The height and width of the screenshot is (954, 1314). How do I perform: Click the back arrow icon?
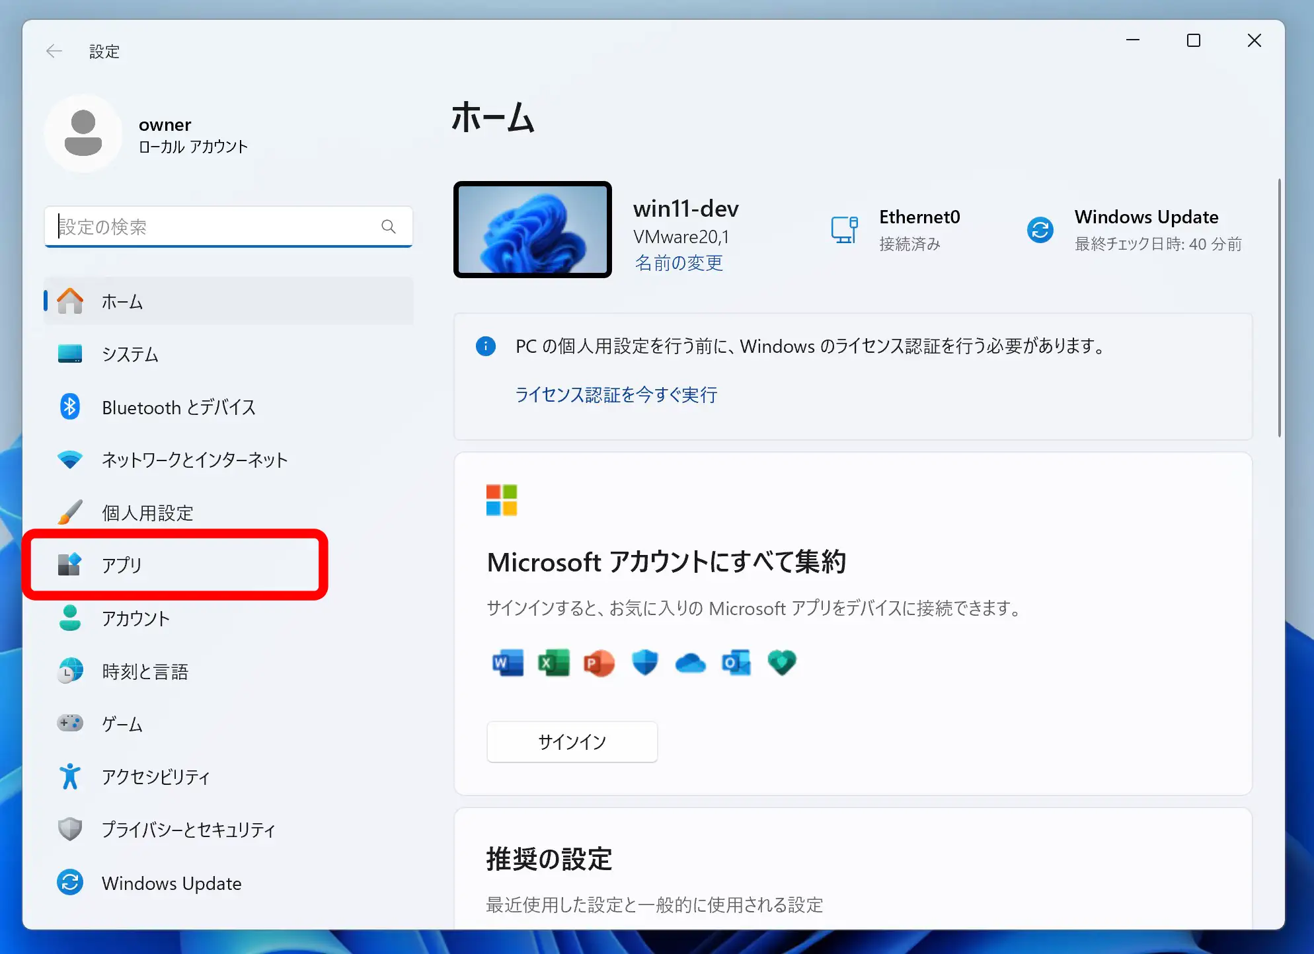(x=54, y=52)
